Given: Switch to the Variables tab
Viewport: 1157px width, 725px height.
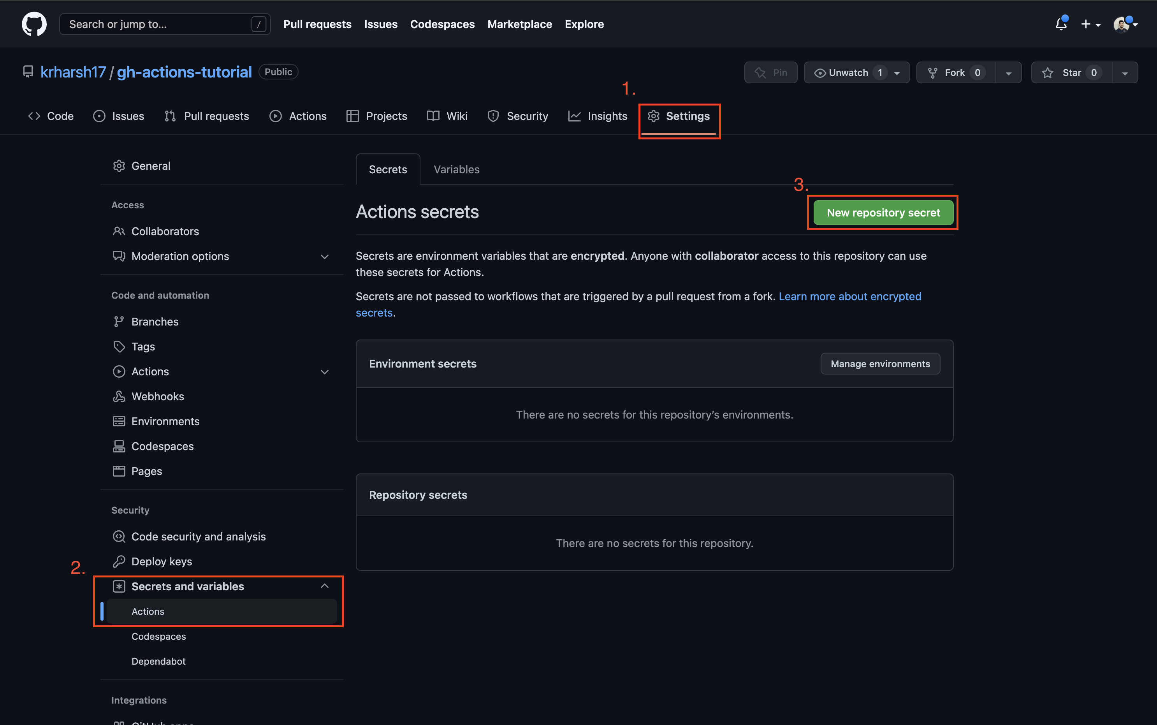Looking at the screenshot, I should pos(456,169).
